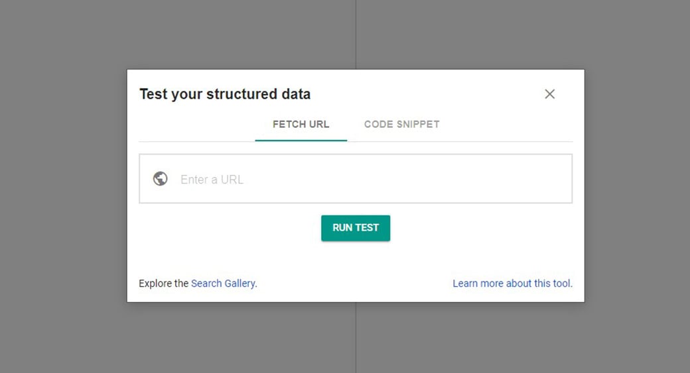
Task: Select the Fetch URL tab
Action: (x=301, y=124)
